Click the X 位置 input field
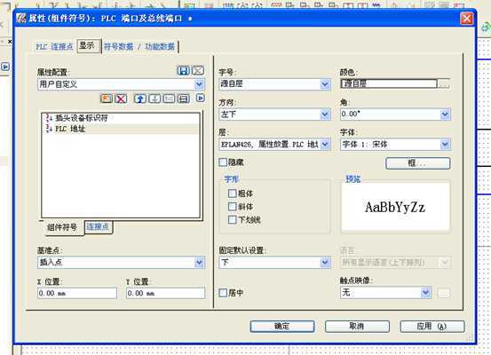 (x=77, y=294)
